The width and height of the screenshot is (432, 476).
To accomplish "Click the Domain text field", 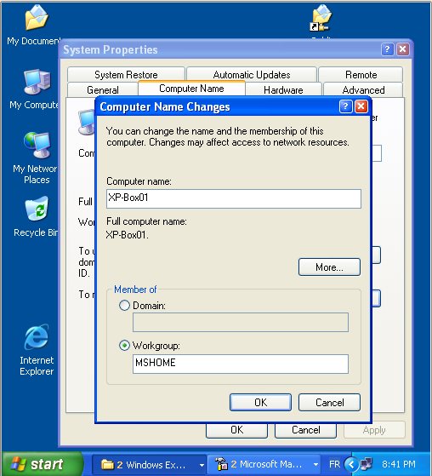I will pyautogui.click(x=241, y=323).
